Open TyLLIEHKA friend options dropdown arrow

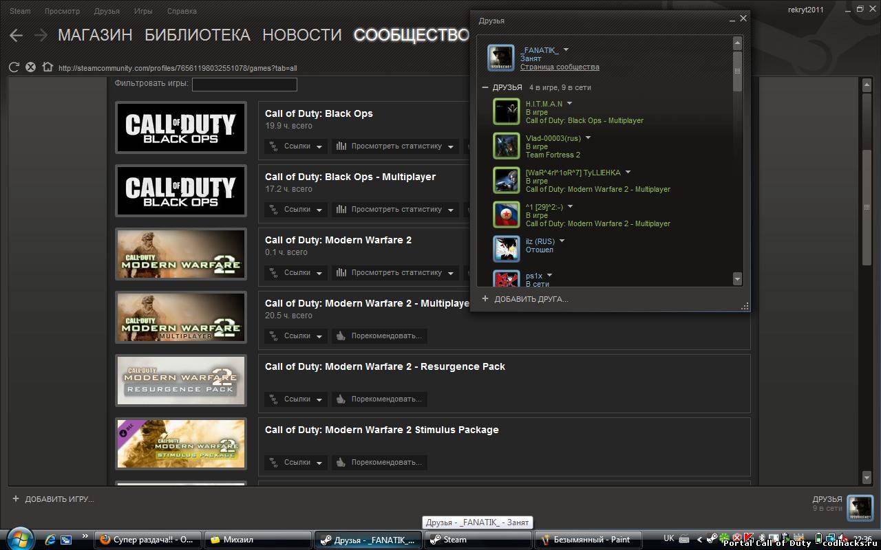pos(628,173)
